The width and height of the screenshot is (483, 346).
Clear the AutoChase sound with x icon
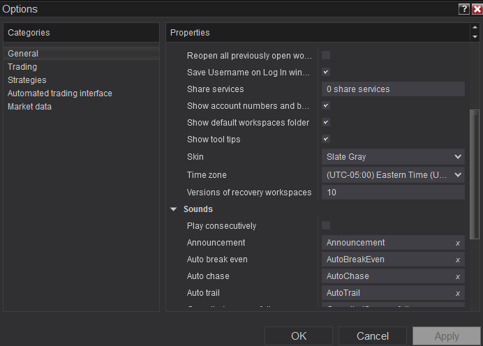(458, 276)
